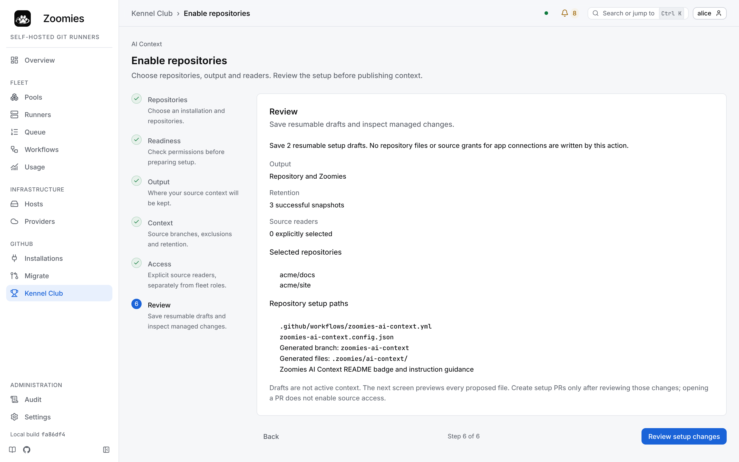The image size is (739, 462).
Task: Click the acme/site repository entry
Action: click(295, 285)
